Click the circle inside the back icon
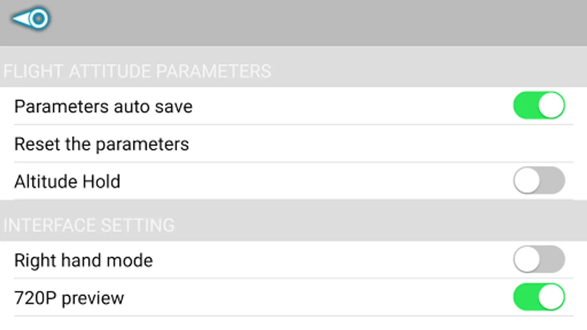The height and width of the screenshot is (330, 587). pos(39,18)
